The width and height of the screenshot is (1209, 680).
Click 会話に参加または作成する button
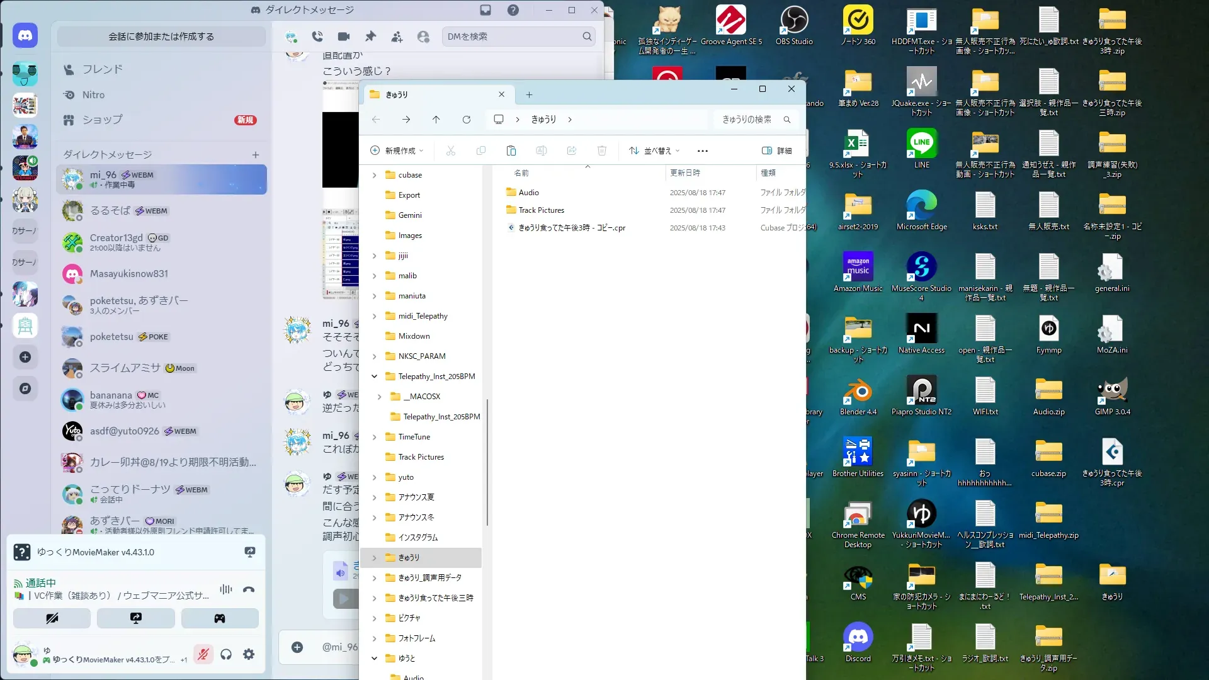coord(161,37)
